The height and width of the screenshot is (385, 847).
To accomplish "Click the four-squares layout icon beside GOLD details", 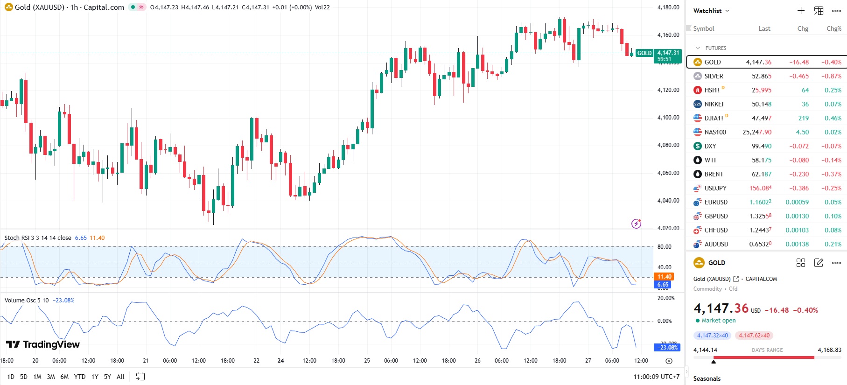I will 801,263.
